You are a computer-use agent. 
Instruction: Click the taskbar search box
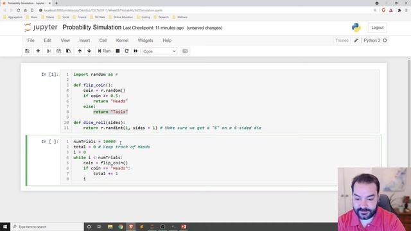point(47,227)
